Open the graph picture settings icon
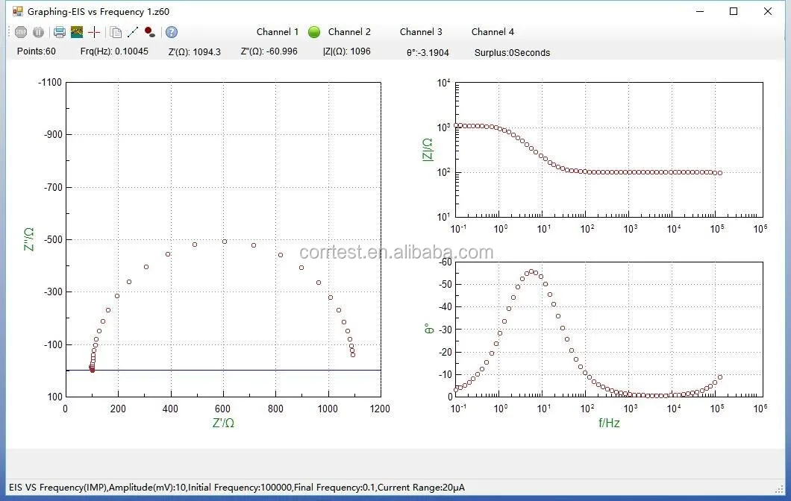This screenshot has height=501, width=791. click(77, 32)
